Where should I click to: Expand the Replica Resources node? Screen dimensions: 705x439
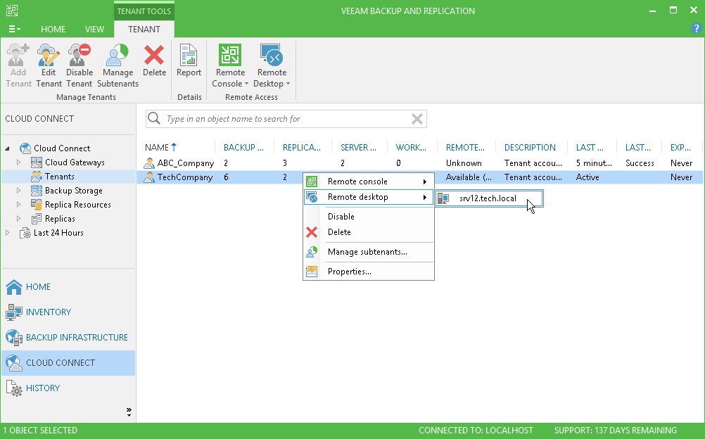18,205
